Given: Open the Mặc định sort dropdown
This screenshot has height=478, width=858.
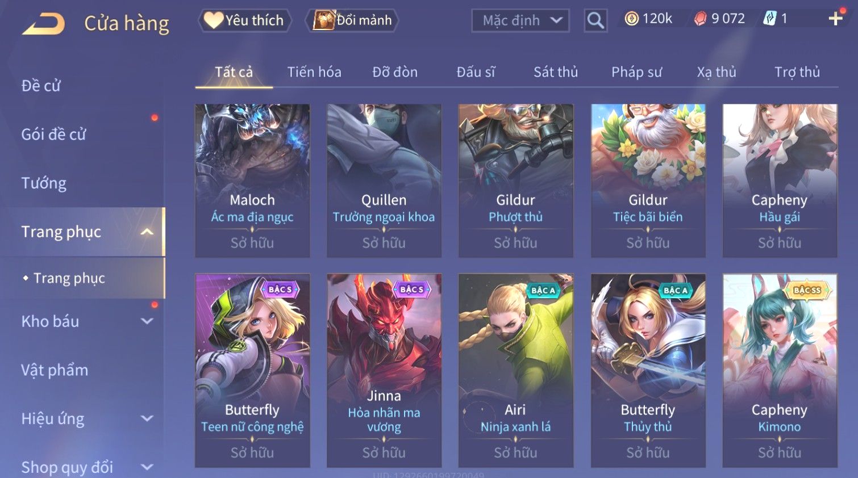Looking at the screenshot, I should tap(520, 21).
